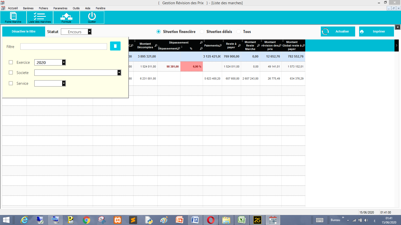Open the Parametres menu
The width and height of the screenshot is (401, 225).
(60, 8)
